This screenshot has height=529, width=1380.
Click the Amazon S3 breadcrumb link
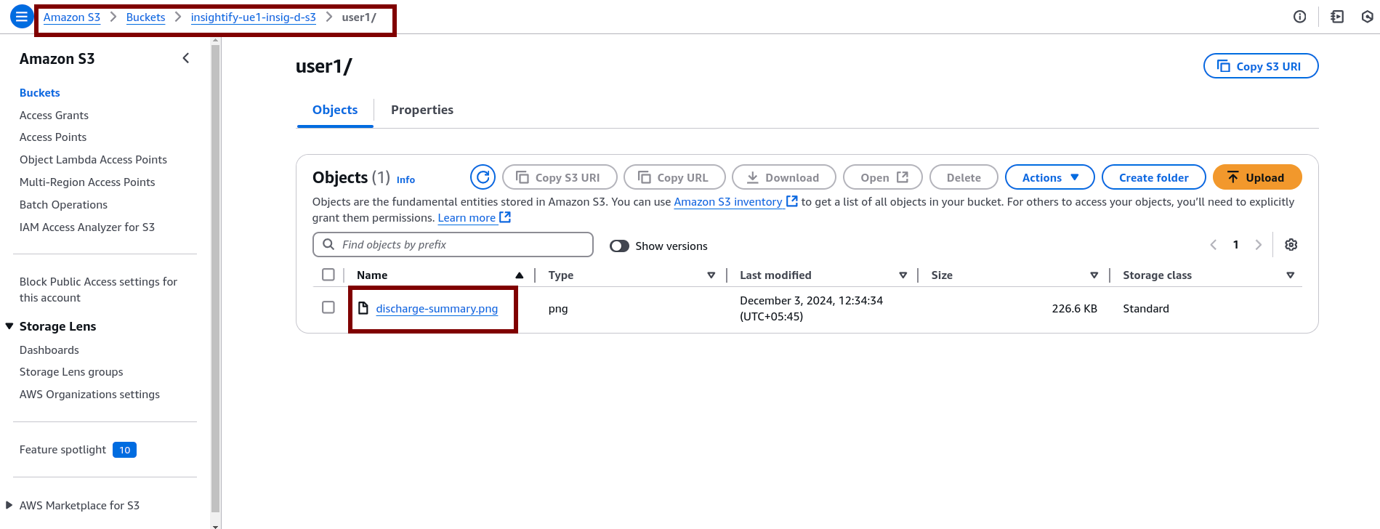point(72,17)
